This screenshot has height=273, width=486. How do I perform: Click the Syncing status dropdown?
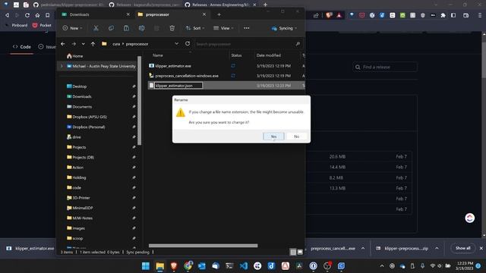pyautogui.click(x=284, y=28)
